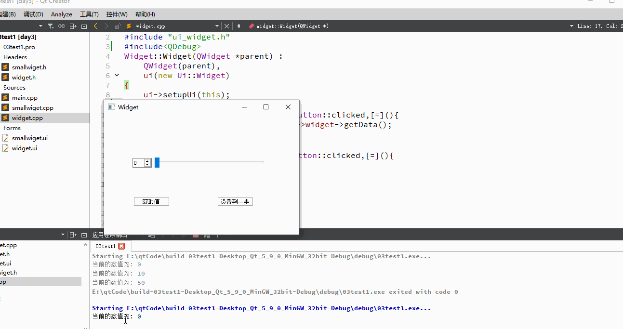Open the 工具(T) menu
This screenshot has height=329, width=623.
tap(89, 14)
